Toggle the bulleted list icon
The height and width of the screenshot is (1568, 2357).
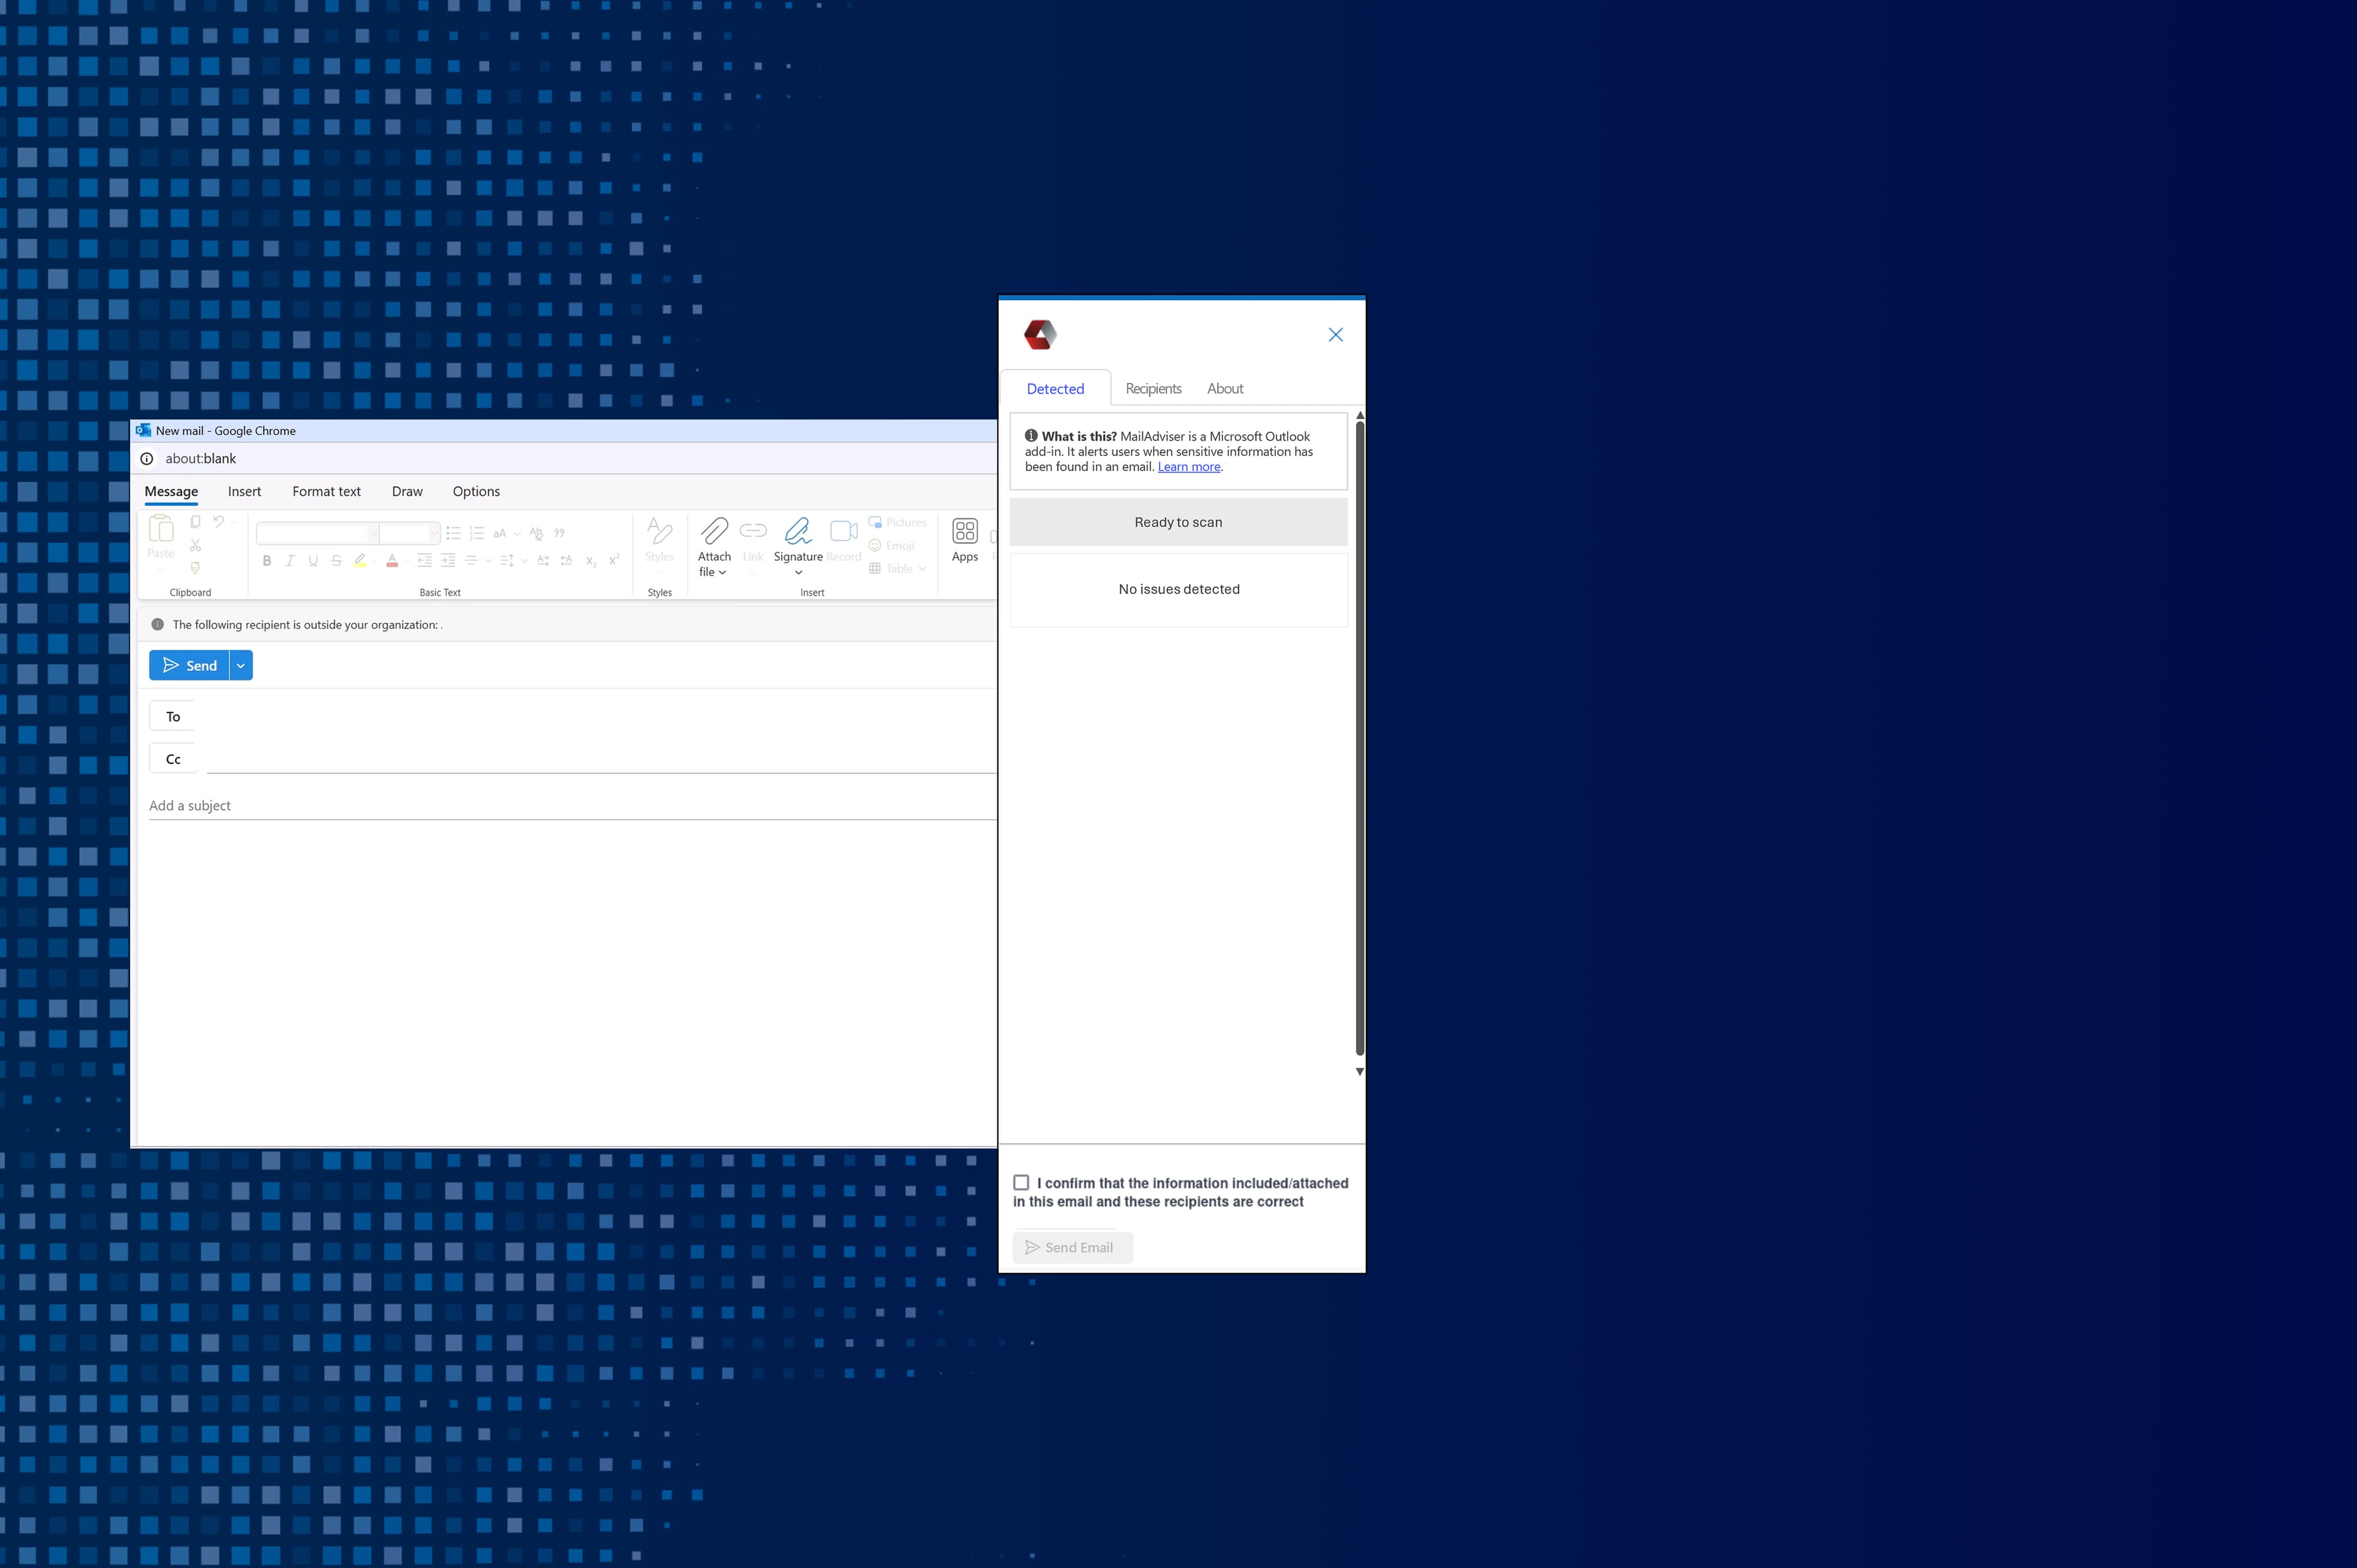[453, 533]
